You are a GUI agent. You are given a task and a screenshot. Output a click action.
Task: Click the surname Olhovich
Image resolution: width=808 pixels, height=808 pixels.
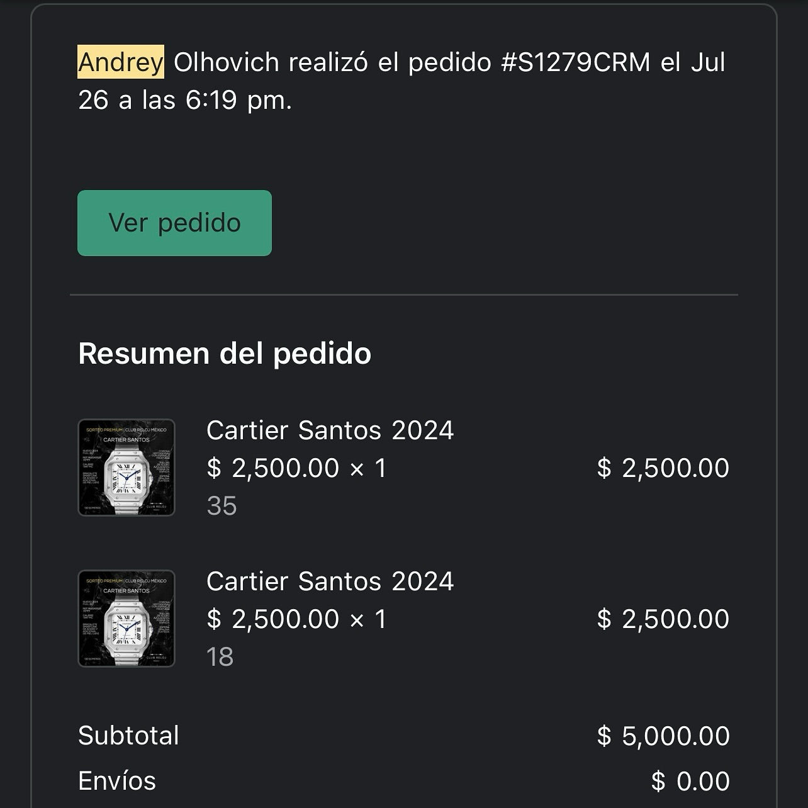226,62
